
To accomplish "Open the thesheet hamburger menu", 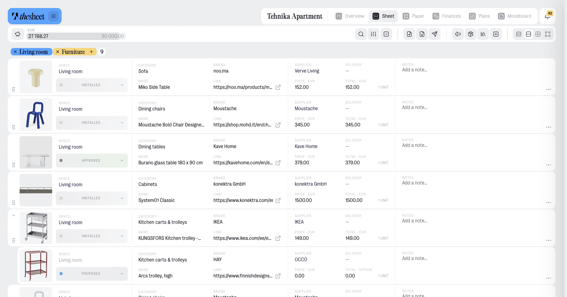I will [53, 16].
